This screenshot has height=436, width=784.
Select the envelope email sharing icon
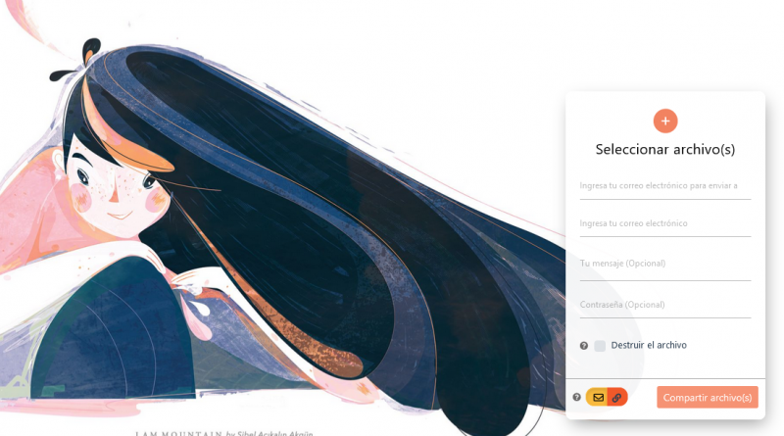coord(598,398)
